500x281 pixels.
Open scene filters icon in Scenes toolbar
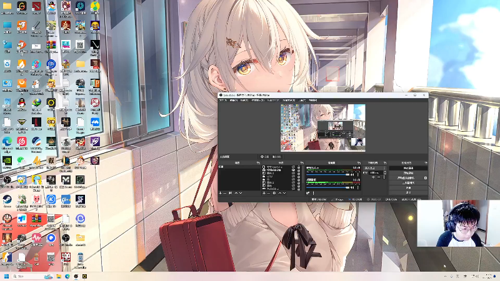tap(231, 193)
